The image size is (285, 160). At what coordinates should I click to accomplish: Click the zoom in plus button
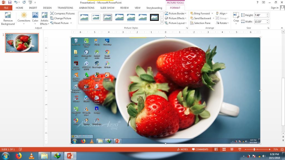click(x=269, y=149)
